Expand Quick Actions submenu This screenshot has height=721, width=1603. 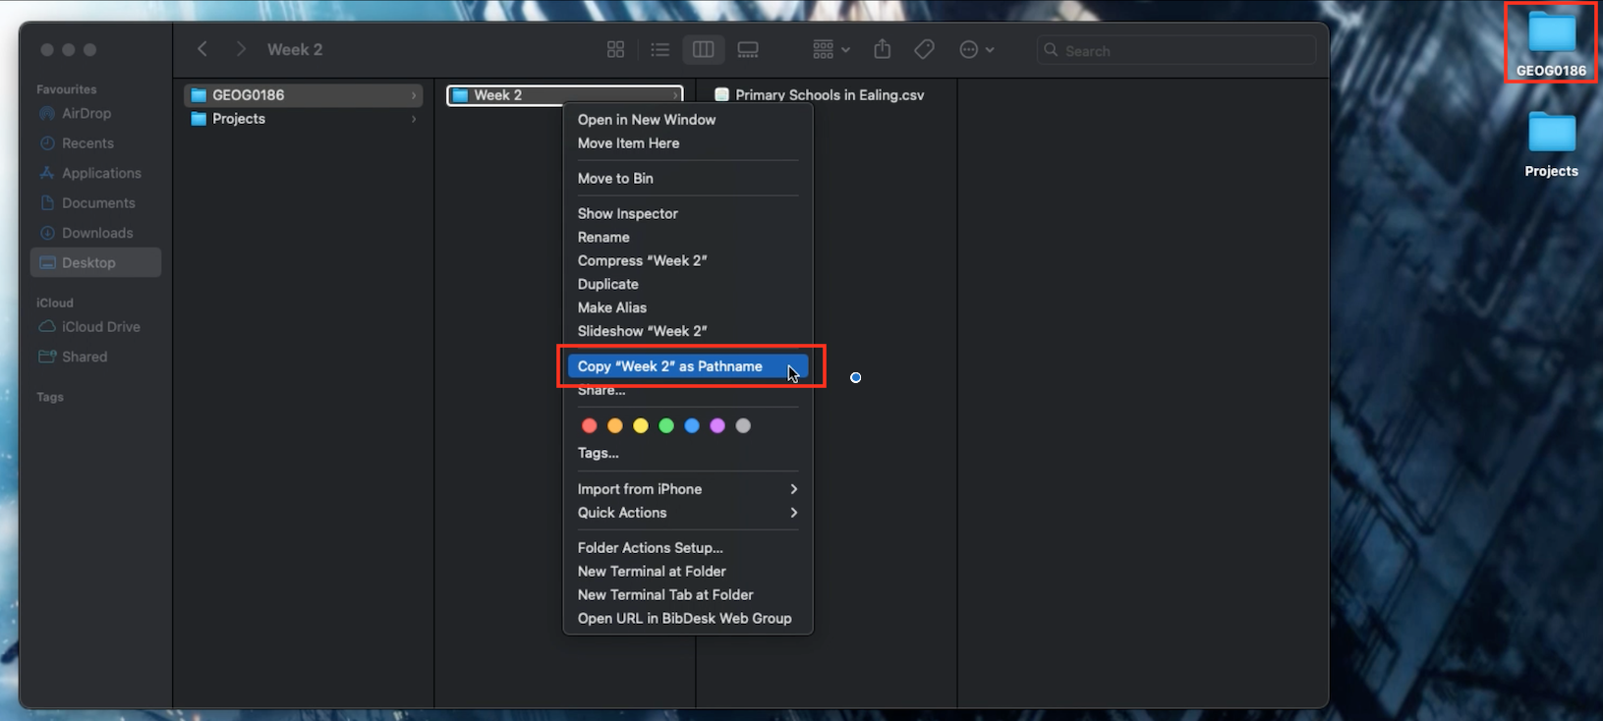coord(686,513)
